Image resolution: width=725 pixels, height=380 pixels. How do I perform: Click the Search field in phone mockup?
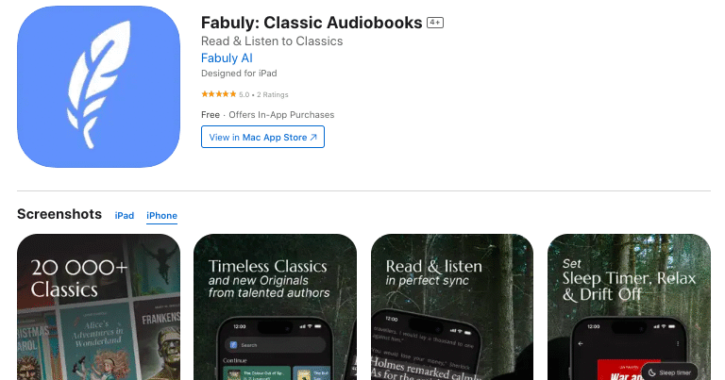tap(275, 345)
